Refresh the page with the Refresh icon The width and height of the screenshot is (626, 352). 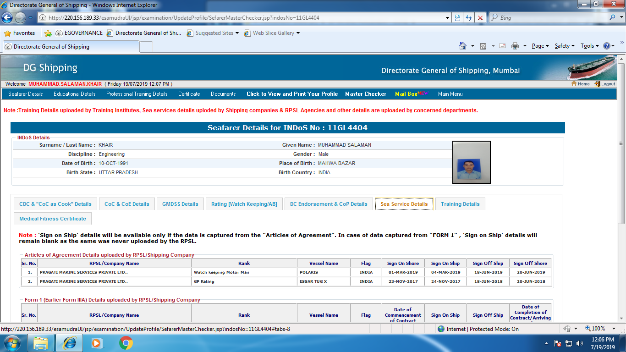(x=469, y=18)
